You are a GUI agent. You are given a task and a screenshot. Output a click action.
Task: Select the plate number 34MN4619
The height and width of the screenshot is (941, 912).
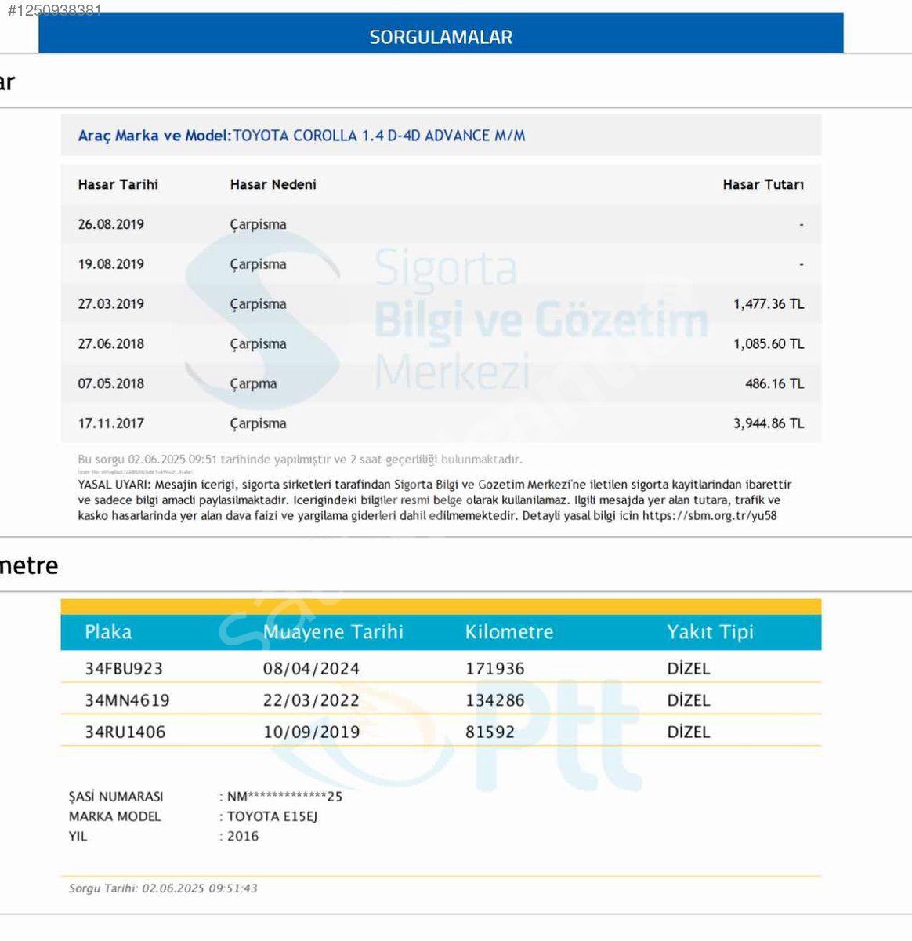coord(127,700)
